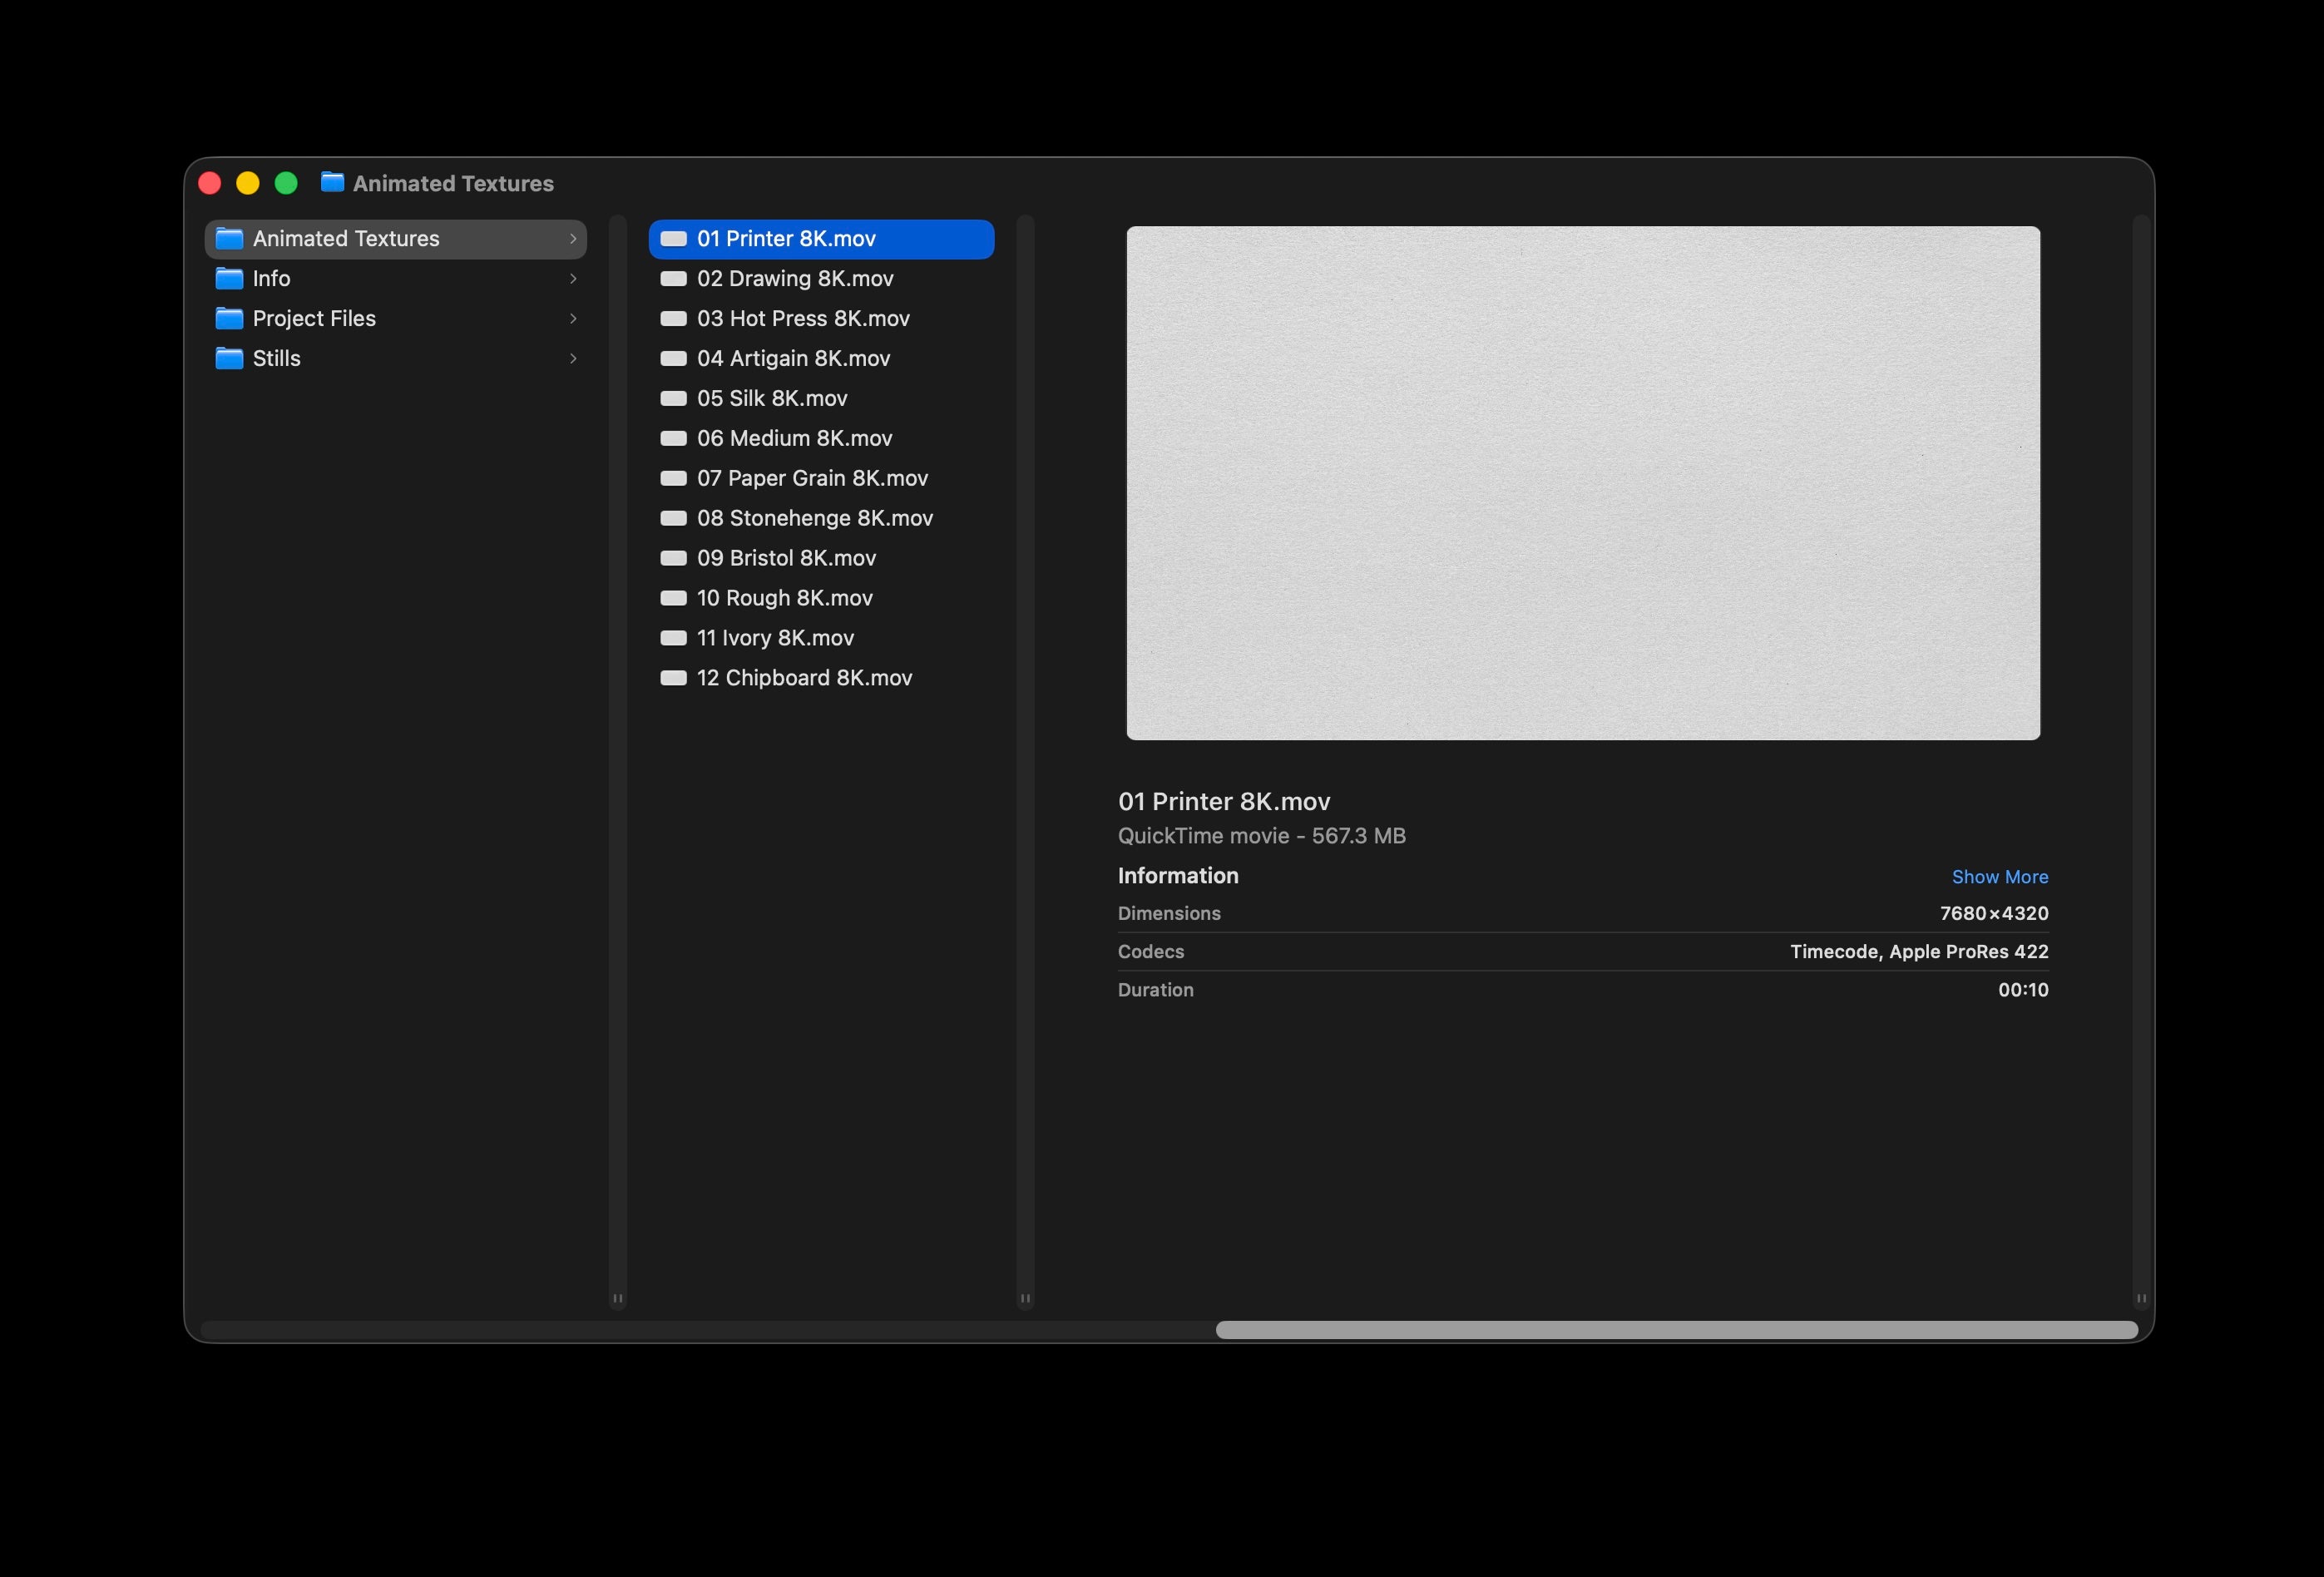Viewport: 2324px width, 1577px height.
Task: Expand the Stills folder chevron
Action: pyautogui.click(x=573, y=358)
